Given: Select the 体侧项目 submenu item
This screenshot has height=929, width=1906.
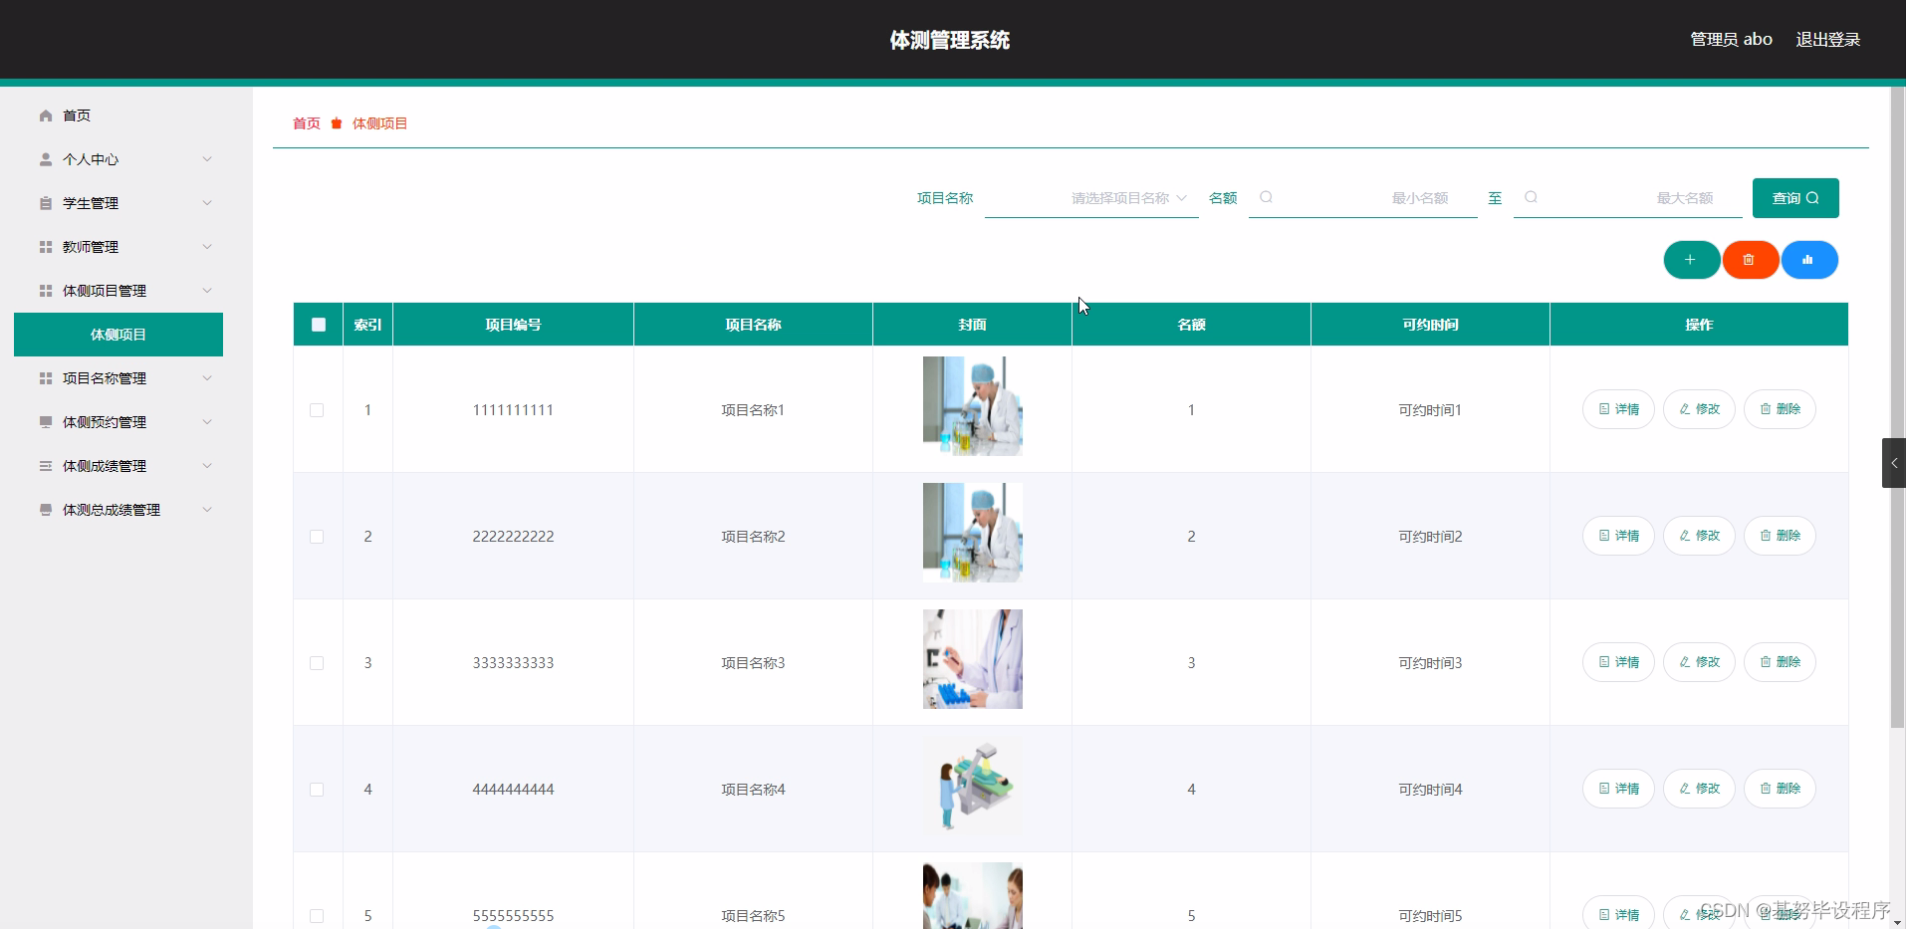Looking at the screenshot, I should tap(119, 335).
